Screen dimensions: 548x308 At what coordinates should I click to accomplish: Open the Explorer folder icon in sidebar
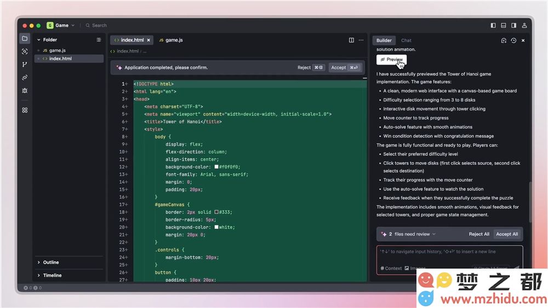[25, 39]
